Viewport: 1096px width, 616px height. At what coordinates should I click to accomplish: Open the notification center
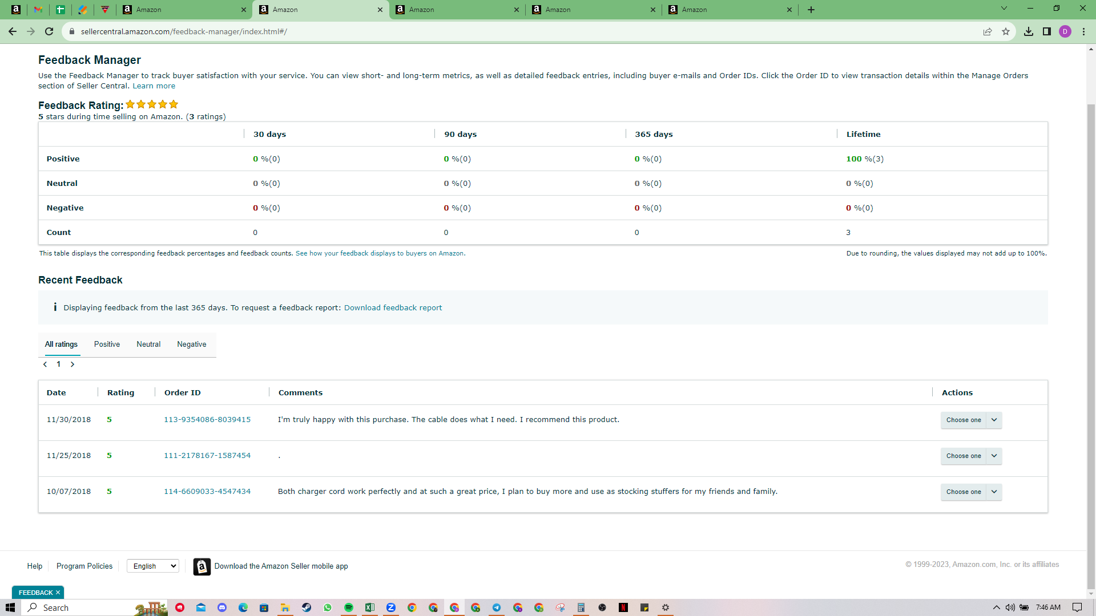coord(1077,607)
